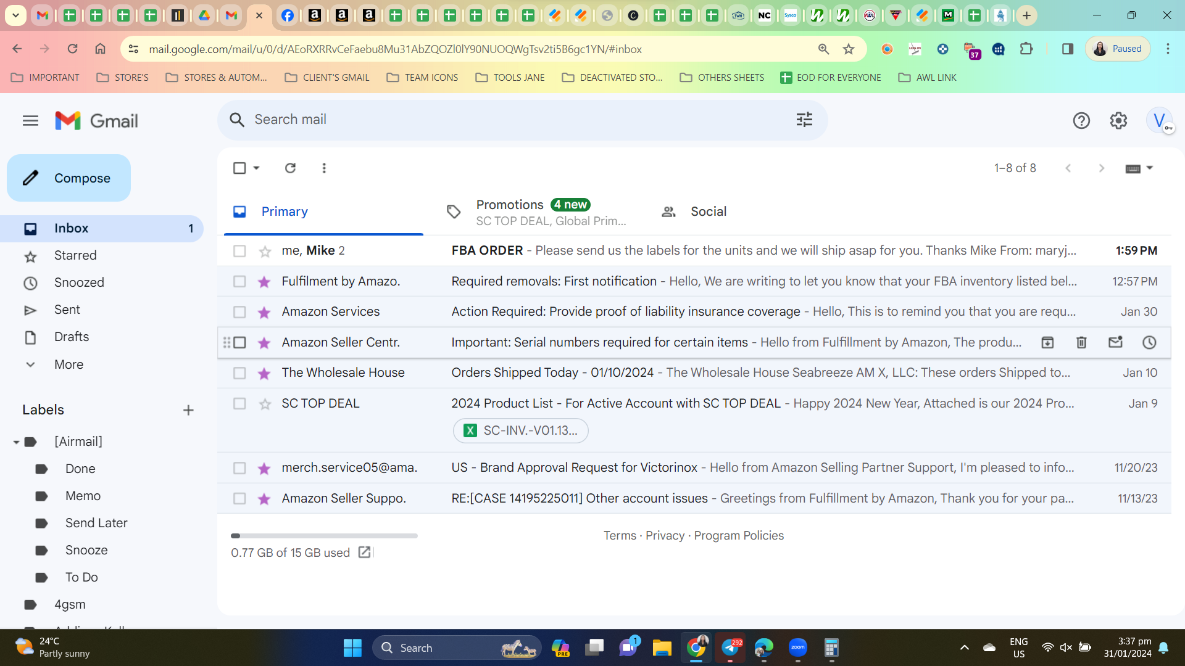
Task: Open the TEAM ICONS bookmarks folder
Action: tap(423, 77)
